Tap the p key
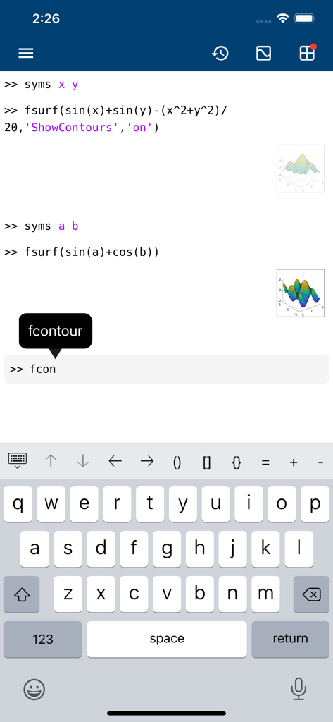Image resolution: width=333 pixels, height=722 pixels. (315, 503)
